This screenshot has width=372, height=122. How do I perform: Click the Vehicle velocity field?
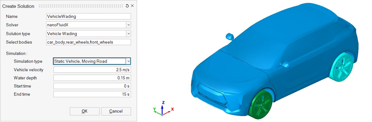(92, 70)
